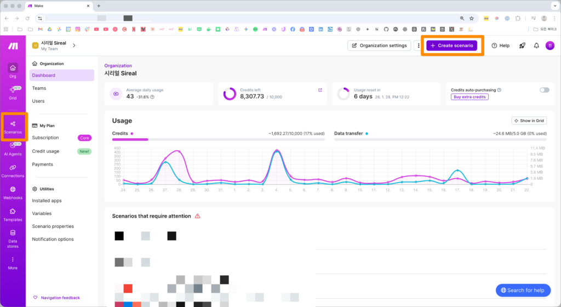Open Connections in the sidebar

coord(13,170)
